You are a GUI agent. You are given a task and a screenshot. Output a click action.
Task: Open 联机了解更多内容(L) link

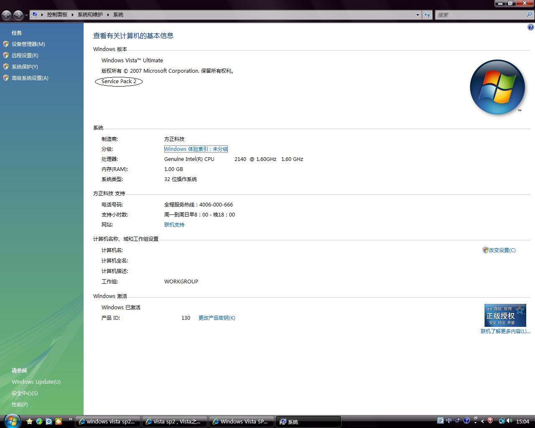coord(505,331)
